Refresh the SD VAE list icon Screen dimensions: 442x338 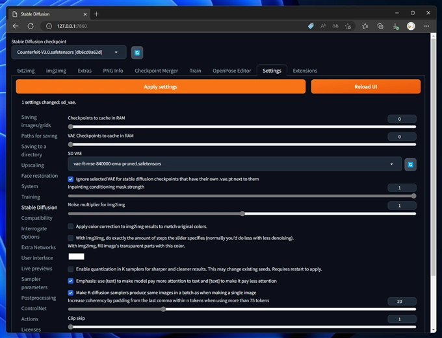(x=410, y=165)
